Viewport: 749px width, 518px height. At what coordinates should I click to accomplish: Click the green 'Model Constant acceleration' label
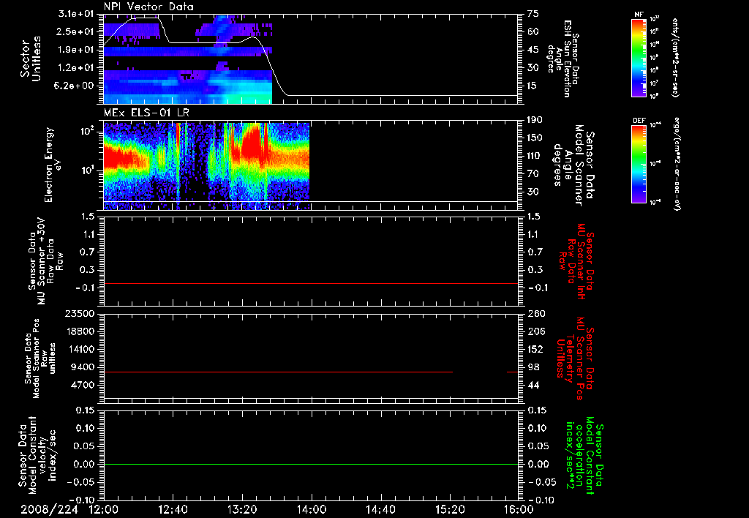click(584, 456)
